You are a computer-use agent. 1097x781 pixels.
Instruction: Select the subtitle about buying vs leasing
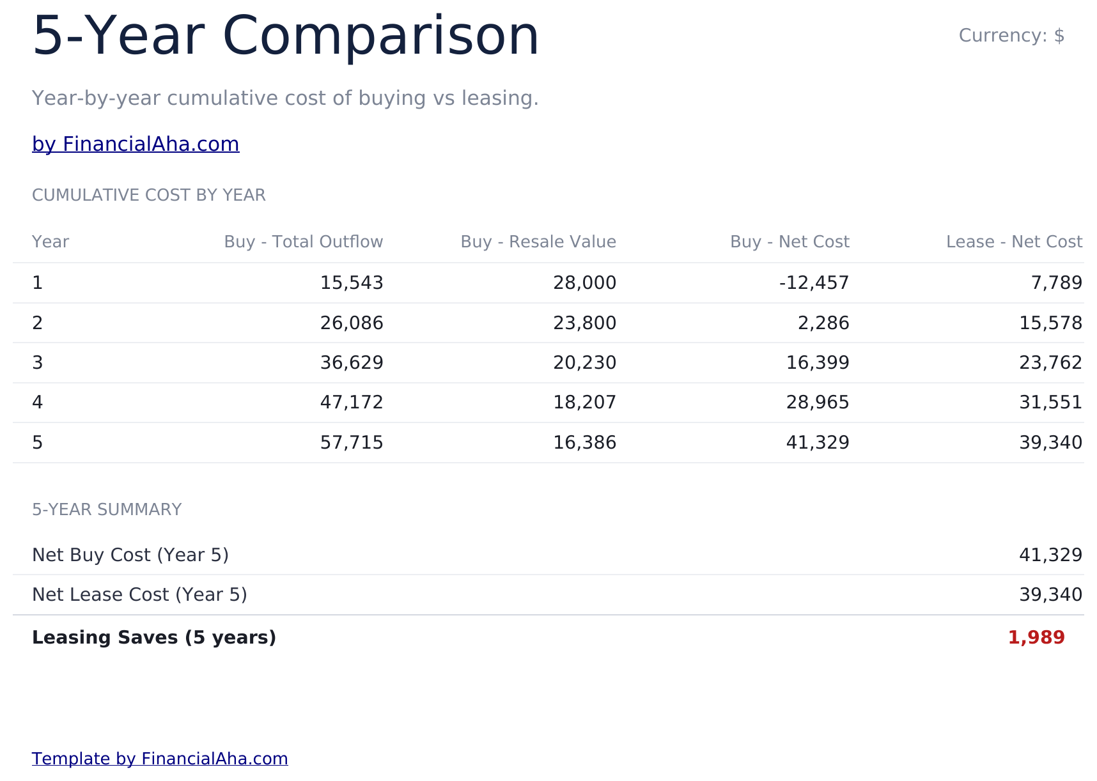coord(285,98)
